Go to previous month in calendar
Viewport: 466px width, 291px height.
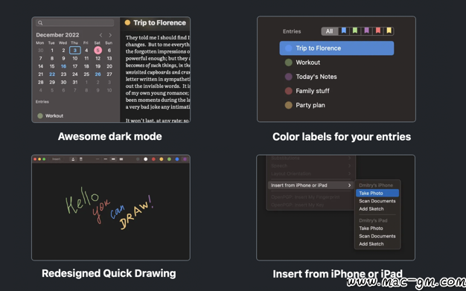[x=100, y=35]
